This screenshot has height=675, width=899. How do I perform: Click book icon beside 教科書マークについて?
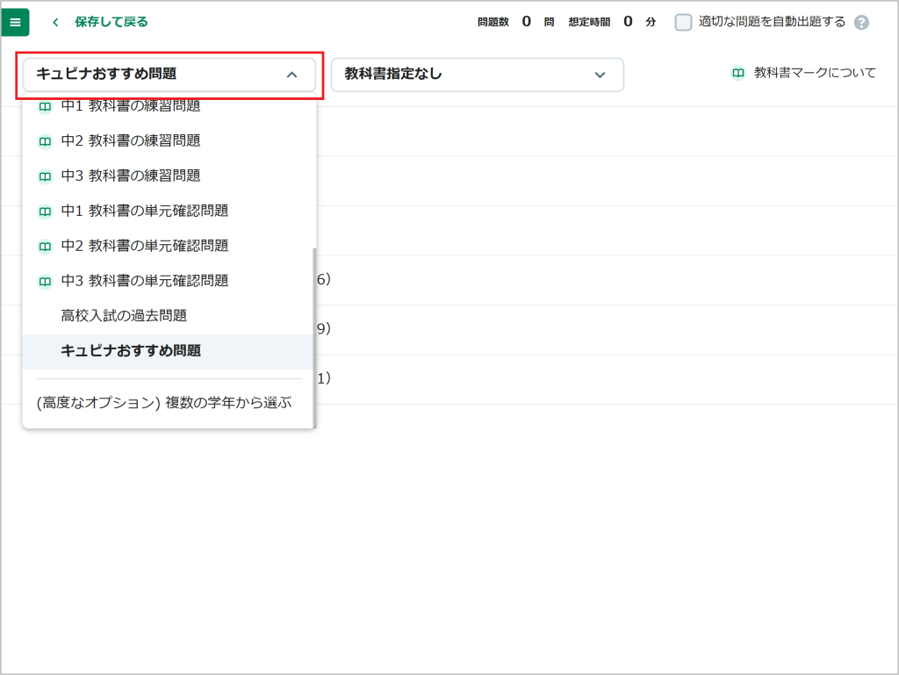coord(737,73)
